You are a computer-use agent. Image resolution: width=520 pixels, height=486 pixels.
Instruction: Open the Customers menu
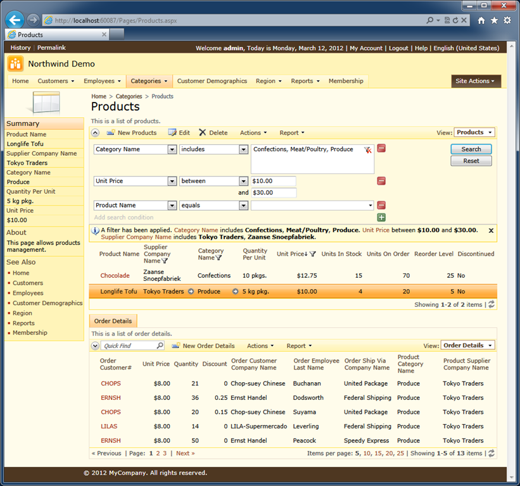coord(56,81)
